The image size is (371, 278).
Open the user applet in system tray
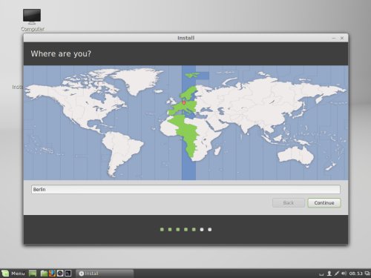pos(329,274)
